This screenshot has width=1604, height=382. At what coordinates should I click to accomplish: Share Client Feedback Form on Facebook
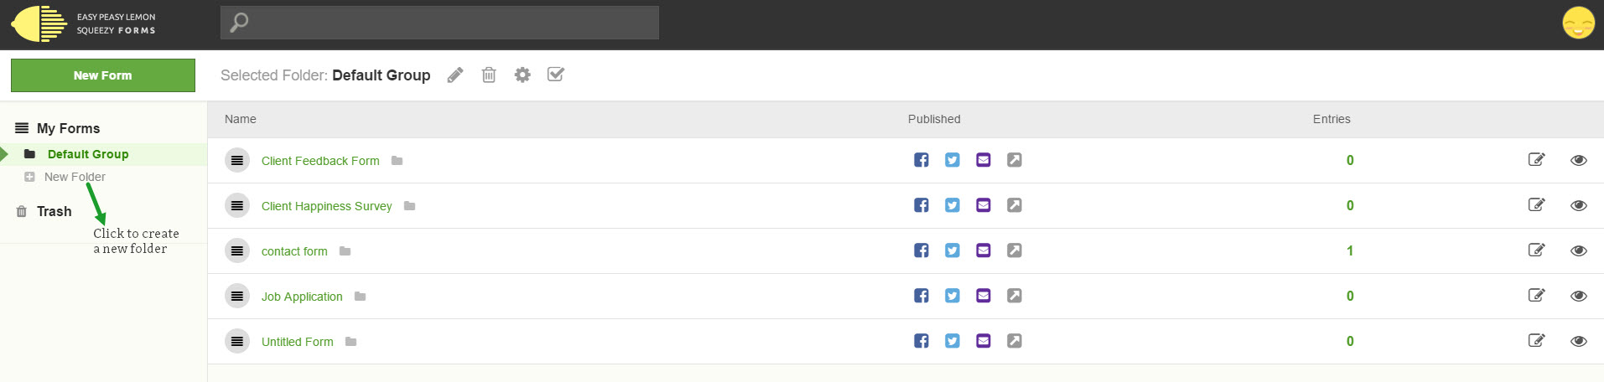click(x=921, y=160)
